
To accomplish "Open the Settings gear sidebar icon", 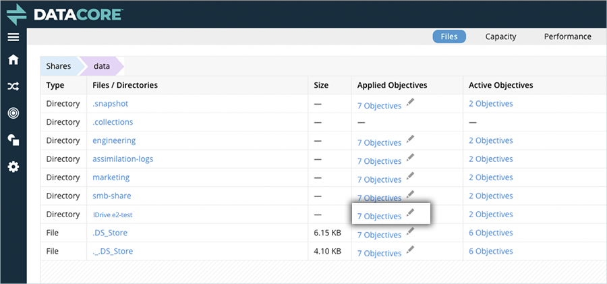I will coord(13,166).
